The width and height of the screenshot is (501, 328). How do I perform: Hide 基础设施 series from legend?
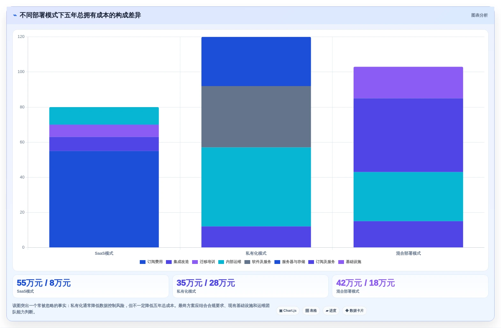[x=350, y=262]
